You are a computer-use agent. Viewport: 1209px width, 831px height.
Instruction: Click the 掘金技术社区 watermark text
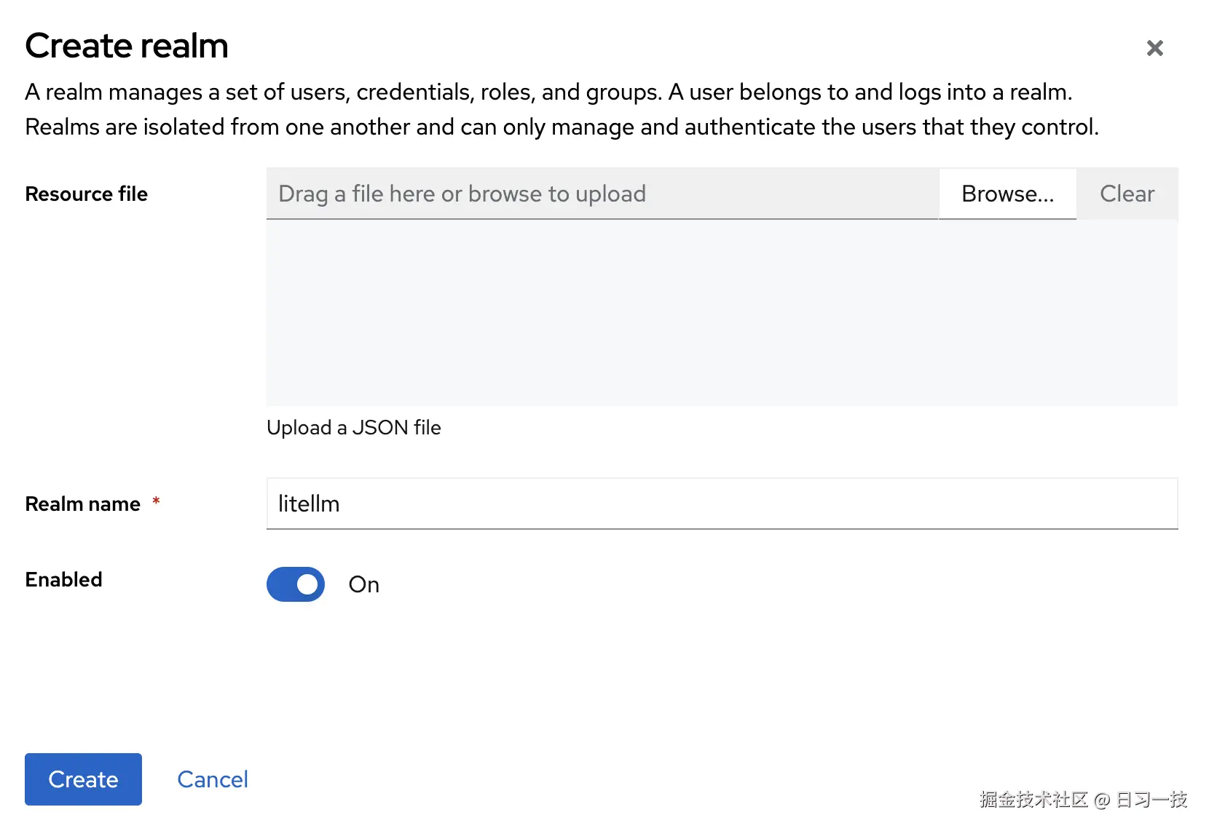(x=1033, y=800)
